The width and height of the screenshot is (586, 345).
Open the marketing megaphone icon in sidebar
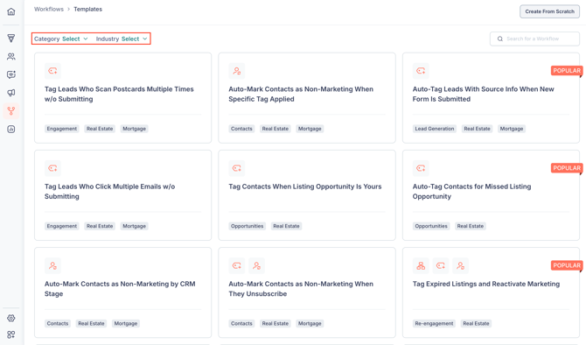coord(11,93)
